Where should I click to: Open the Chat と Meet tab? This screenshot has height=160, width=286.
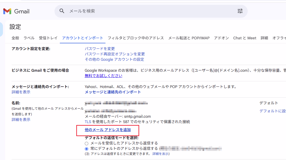click(x=245, y=38)
